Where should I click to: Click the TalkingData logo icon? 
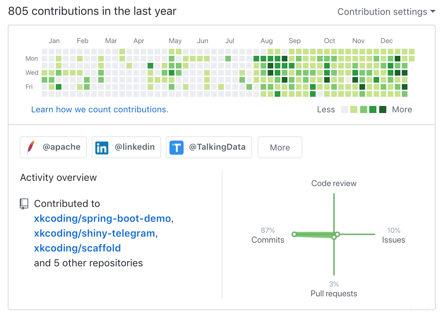click(x=177, y=148)
